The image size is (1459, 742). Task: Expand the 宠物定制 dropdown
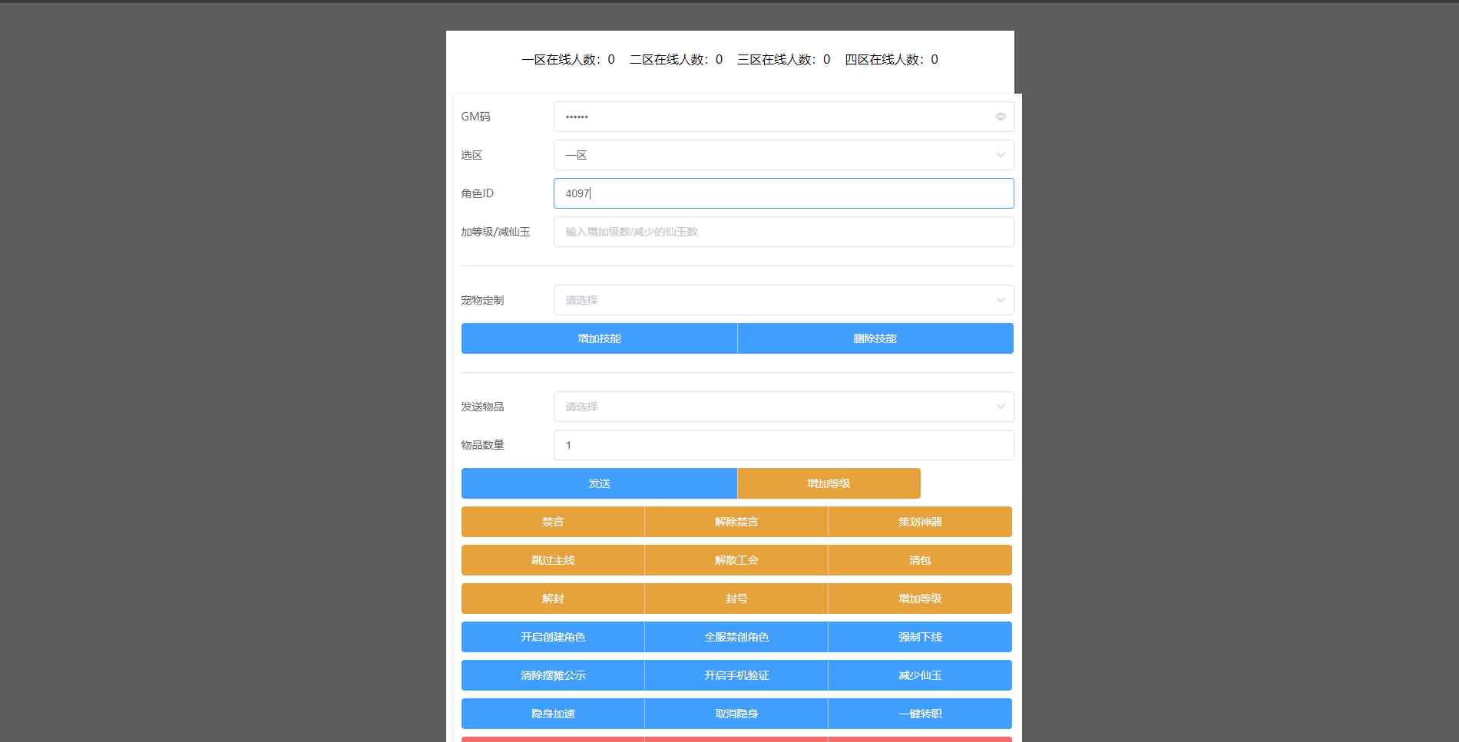coord(782,300)
